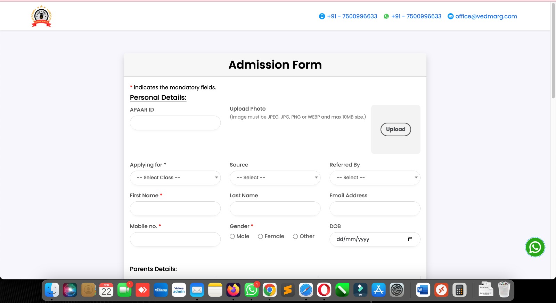Open the Mail app in the dock
Image resolution: width=556 pixels, height=303 pixels.
[x=197, y=290]
